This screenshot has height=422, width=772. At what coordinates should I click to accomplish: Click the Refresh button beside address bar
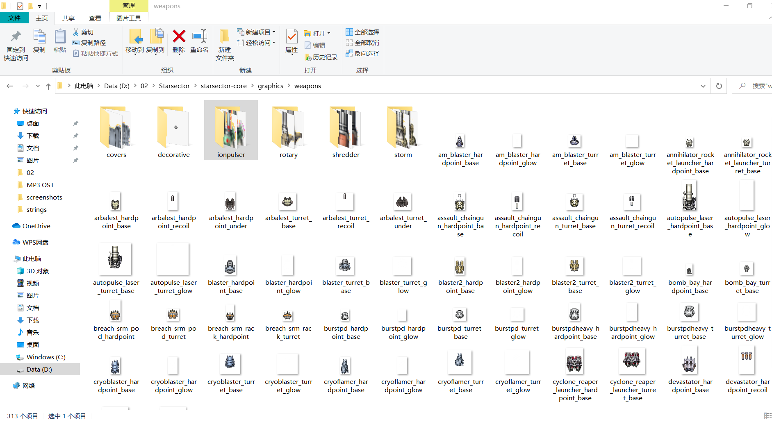[719, 86]
